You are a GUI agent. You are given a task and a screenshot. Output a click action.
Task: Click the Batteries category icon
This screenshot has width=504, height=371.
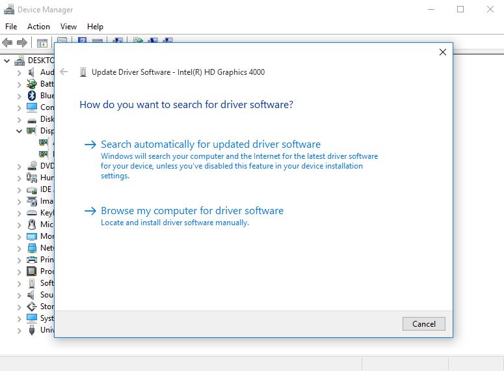click(32, 84)
